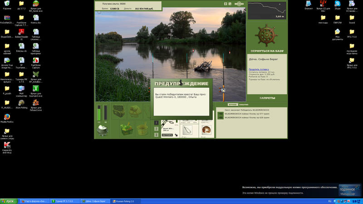Click the ship's wheel return-to-base icon
363x204 pixels.
click(x=266, y=35)
